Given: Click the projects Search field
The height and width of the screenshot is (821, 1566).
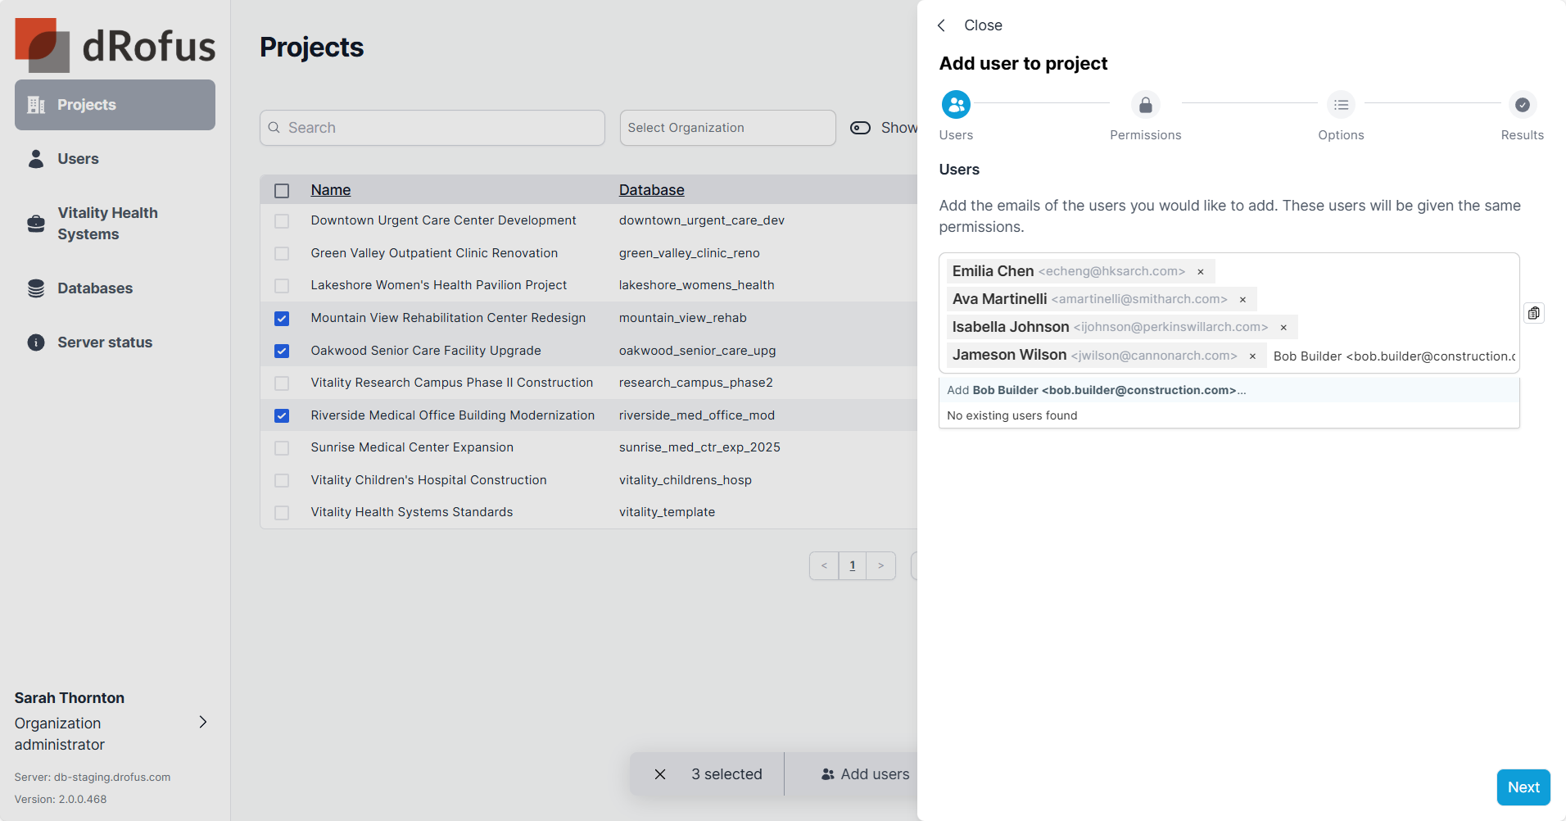Looking at the screenshot, I should [x=432, y=128].
